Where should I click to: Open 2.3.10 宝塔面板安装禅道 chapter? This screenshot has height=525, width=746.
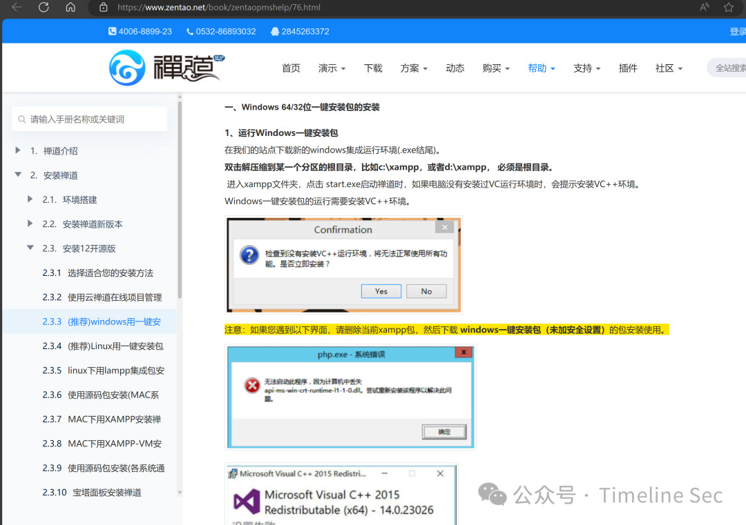[93, 493]
